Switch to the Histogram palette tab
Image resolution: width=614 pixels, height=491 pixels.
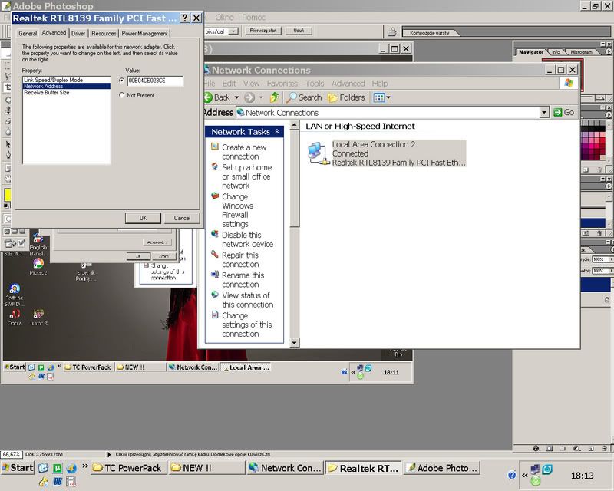pos(581,52)
